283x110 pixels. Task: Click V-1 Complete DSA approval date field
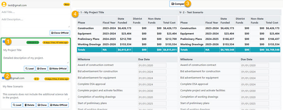[x=152, y=84]
